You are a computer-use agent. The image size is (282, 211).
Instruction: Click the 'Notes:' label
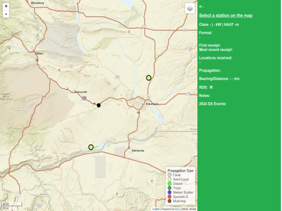[x=205, y=96]
